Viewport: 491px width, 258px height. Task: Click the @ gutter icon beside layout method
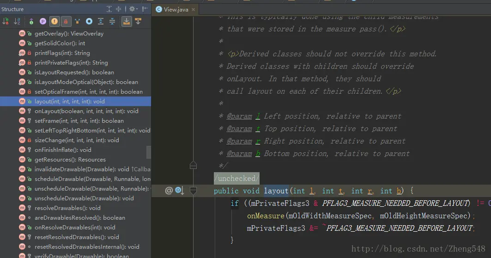pos(169,191)
